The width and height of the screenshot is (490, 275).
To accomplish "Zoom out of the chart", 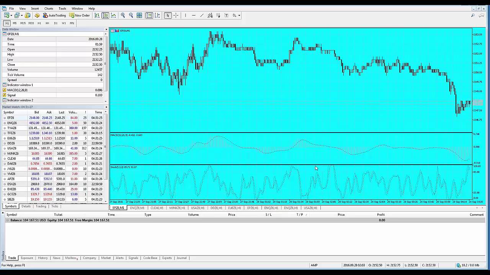I will (131, 15).
